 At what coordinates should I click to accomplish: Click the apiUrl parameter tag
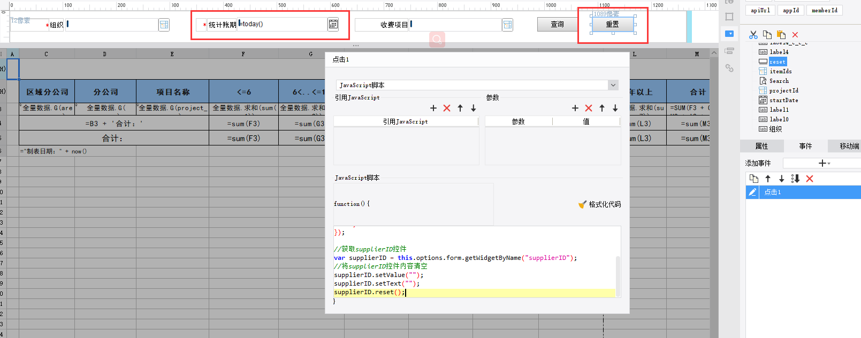point(760,10)
